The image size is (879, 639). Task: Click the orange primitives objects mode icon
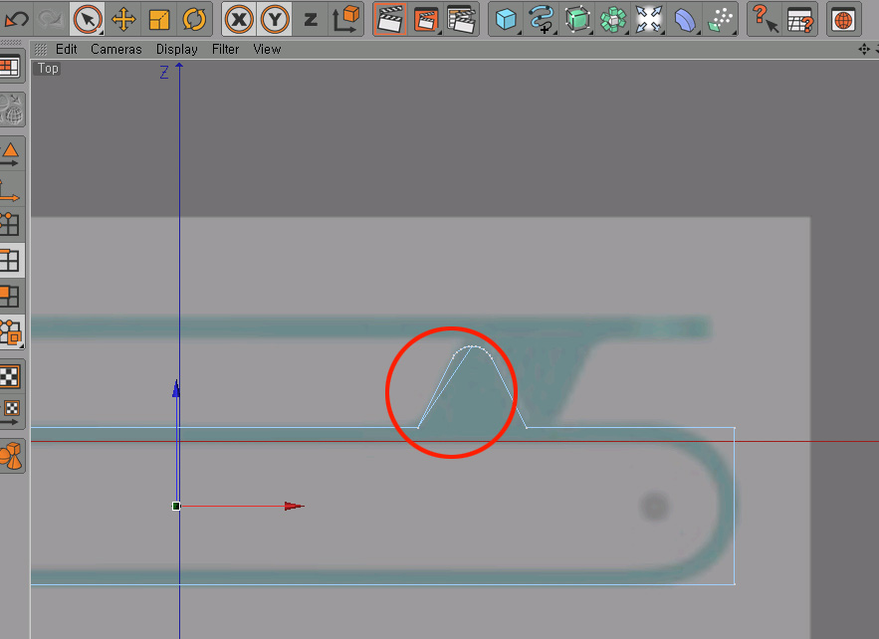point(11,456)
